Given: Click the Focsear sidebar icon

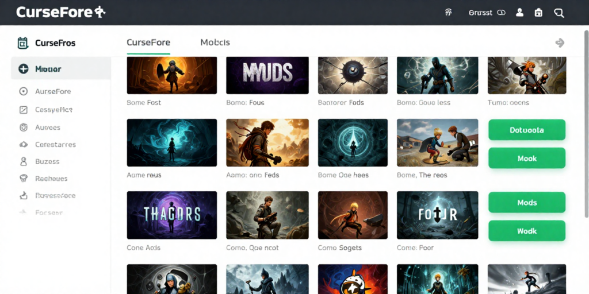Looking at the screenshot, I should pos(23,212).
